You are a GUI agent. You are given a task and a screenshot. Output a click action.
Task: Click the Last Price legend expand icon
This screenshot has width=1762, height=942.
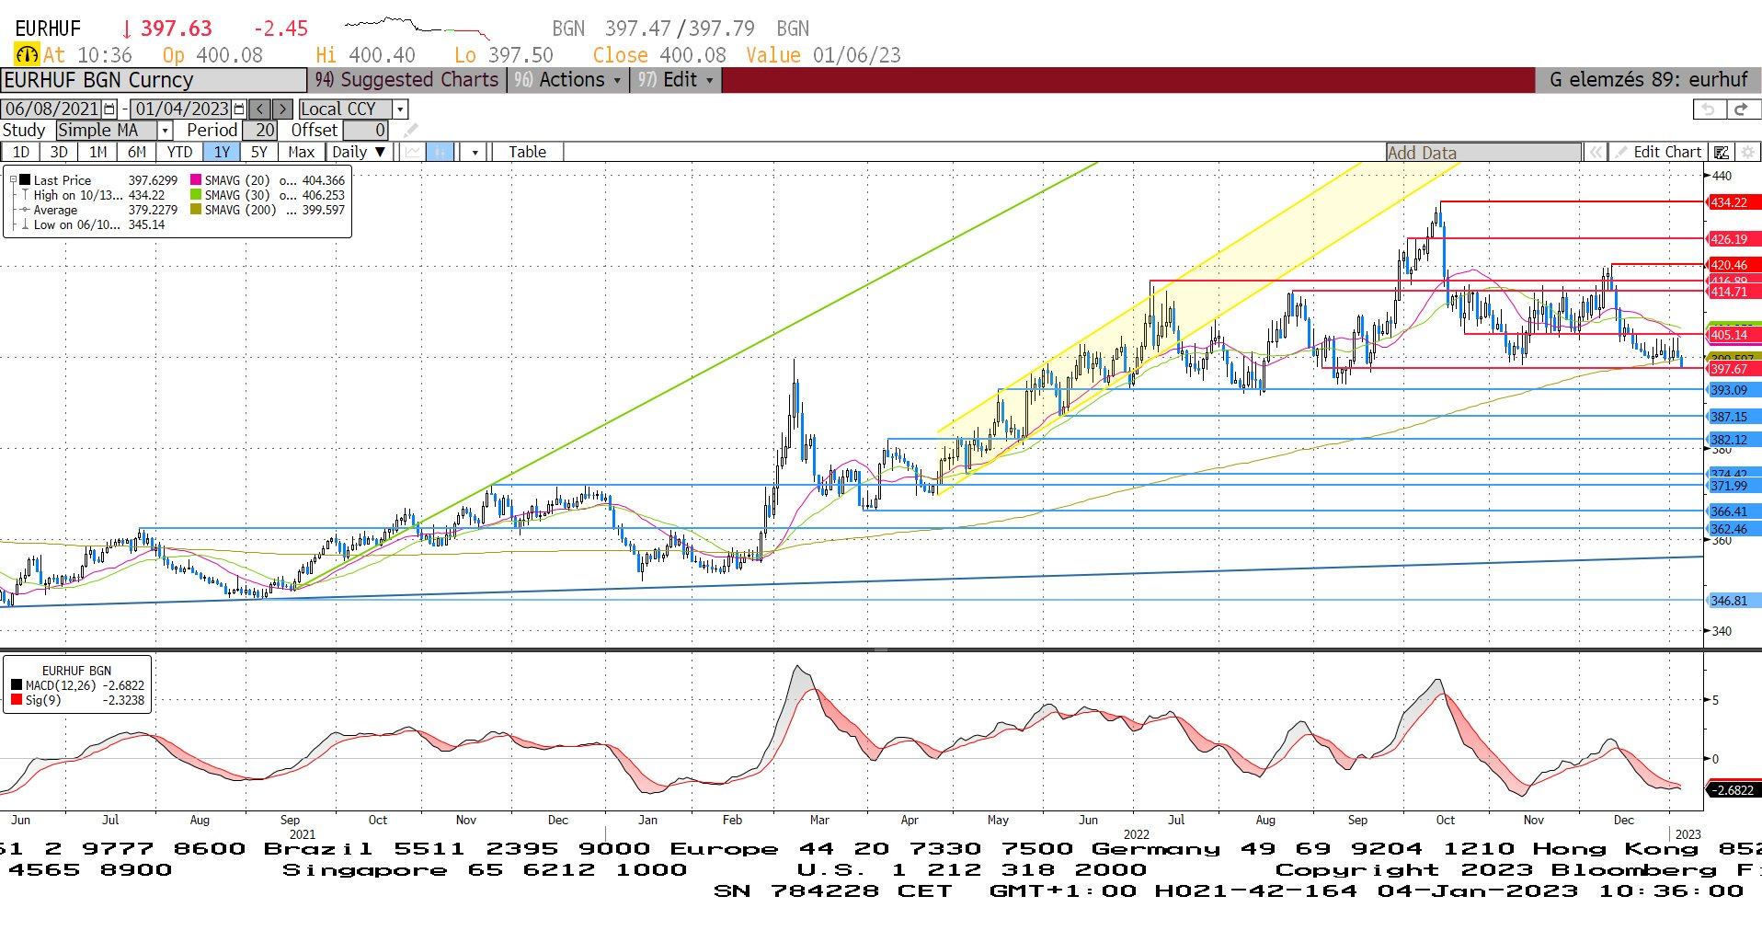pyautogui.click(x=13, y=180)
